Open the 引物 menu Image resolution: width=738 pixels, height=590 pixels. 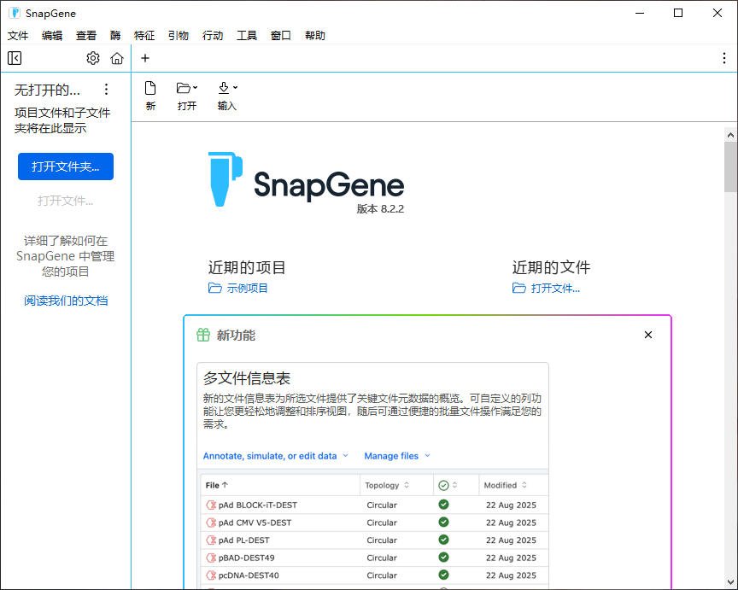179,36
